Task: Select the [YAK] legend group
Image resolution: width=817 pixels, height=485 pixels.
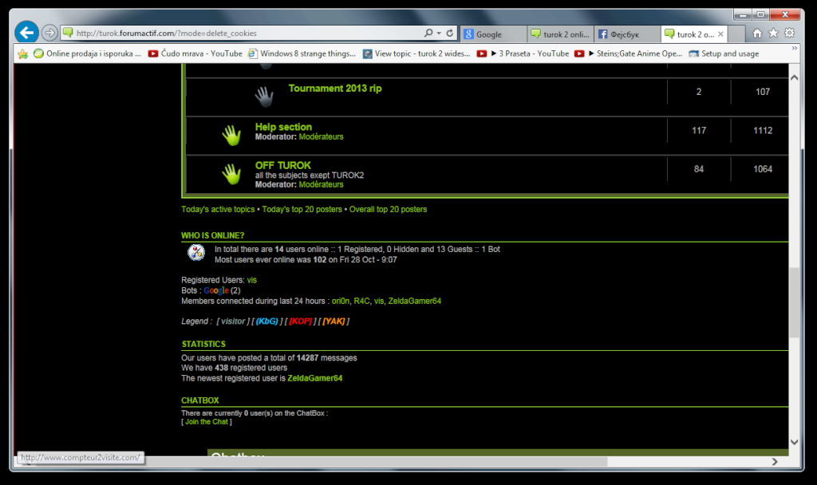Action: (x=334, y=321)
